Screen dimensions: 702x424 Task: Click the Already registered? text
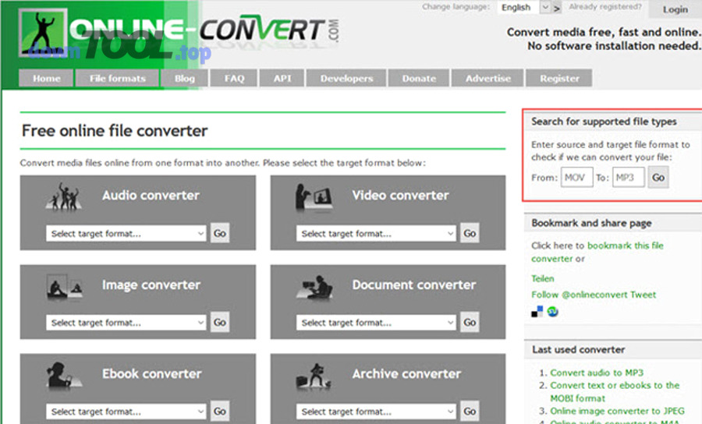[604, 7]
